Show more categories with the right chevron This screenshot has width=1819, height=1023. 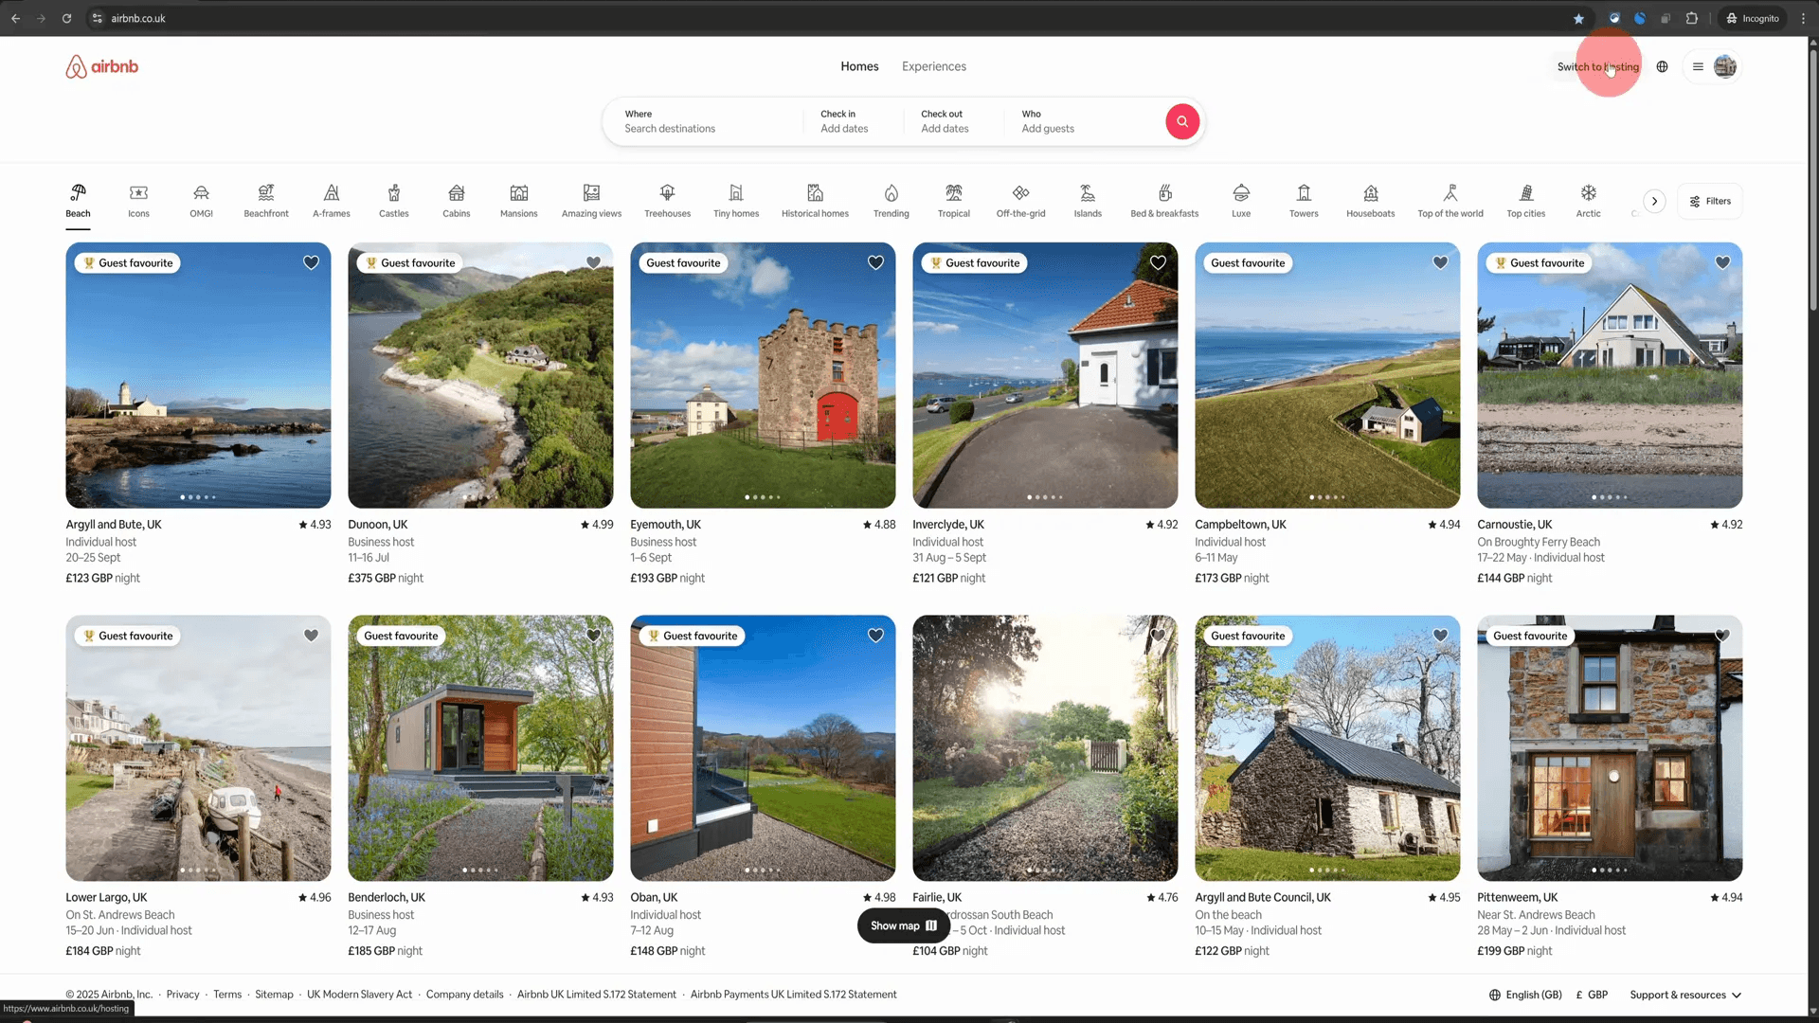1654,201
